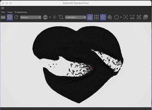Click the fit-to-window frame icon
Screen dimensions: 152x110
point(132,17)
